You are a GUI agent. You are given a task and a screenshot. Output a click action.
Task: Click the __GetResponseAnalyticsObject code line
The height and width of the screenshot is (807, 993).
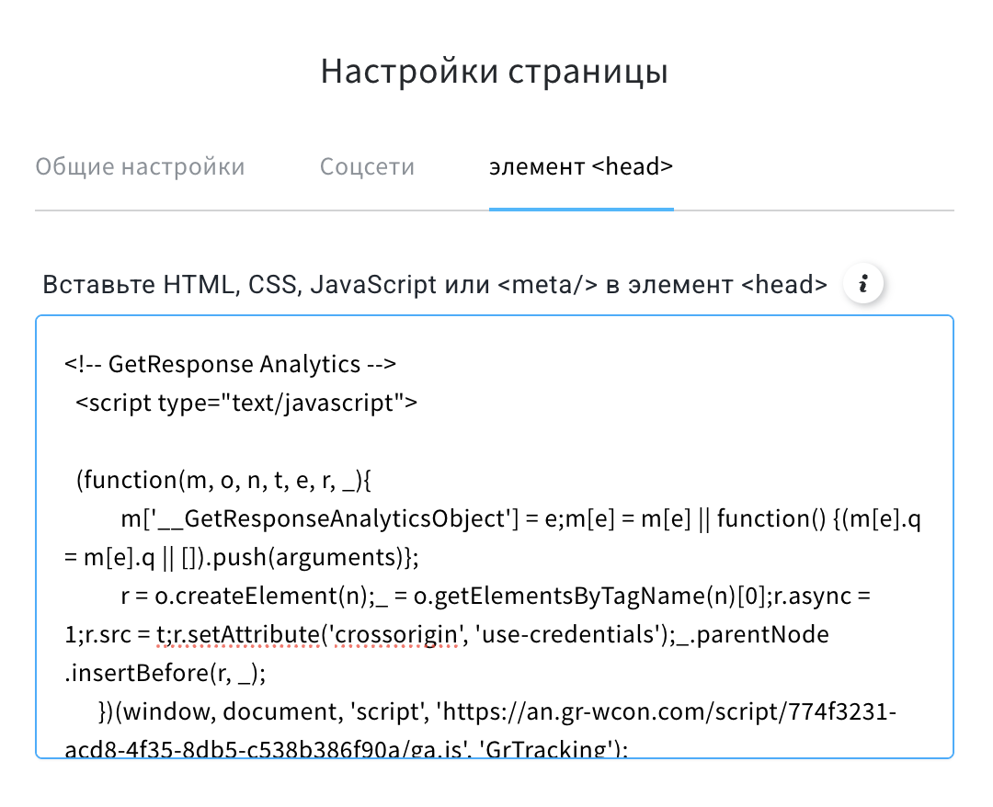(520, 519)
